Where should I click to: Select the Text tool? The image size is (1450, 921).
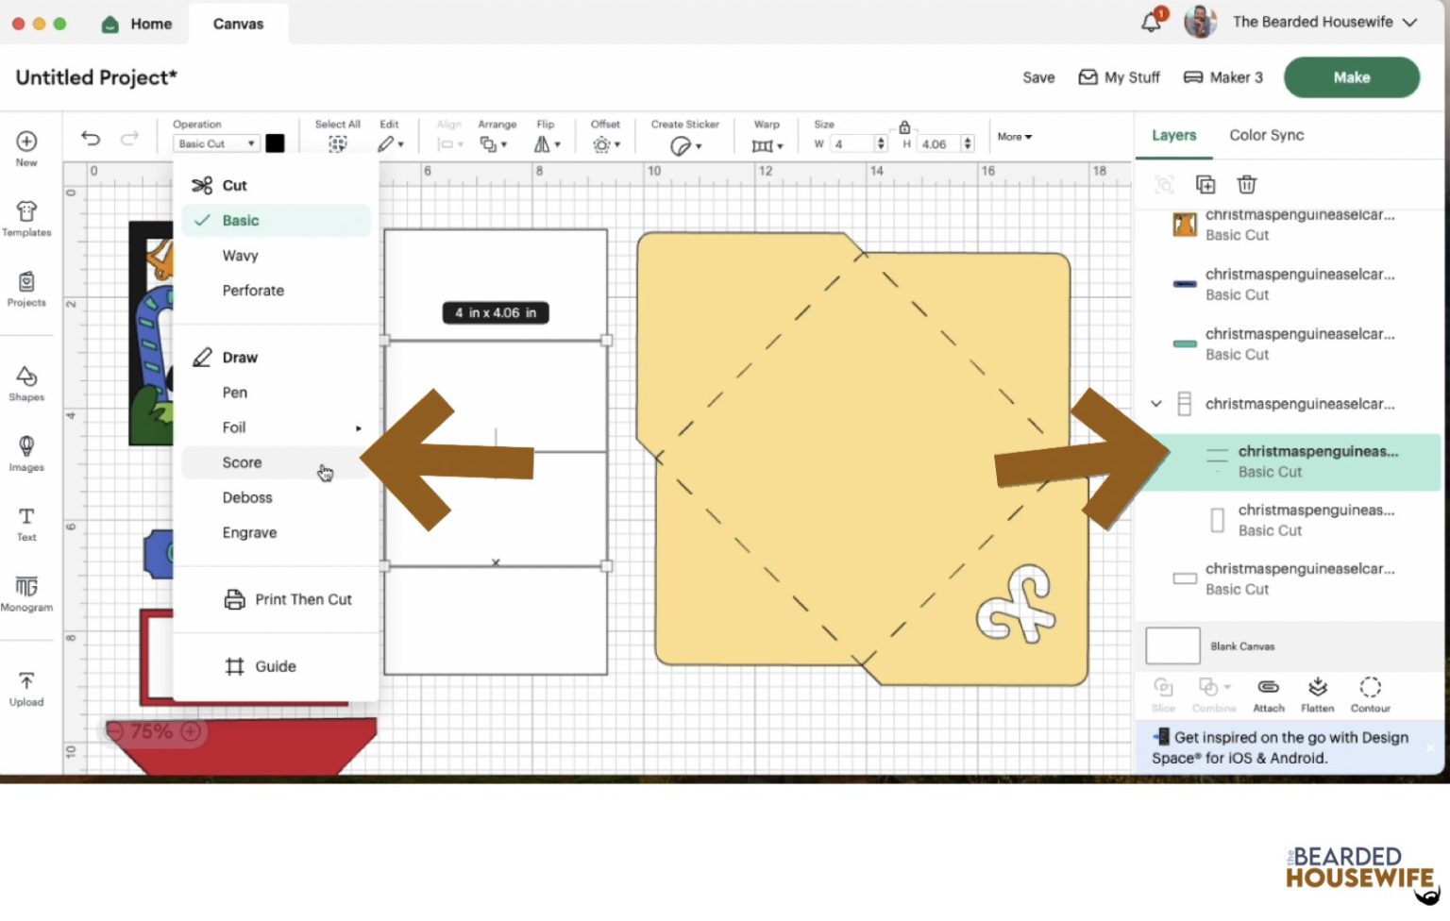(x=26, y=523)
